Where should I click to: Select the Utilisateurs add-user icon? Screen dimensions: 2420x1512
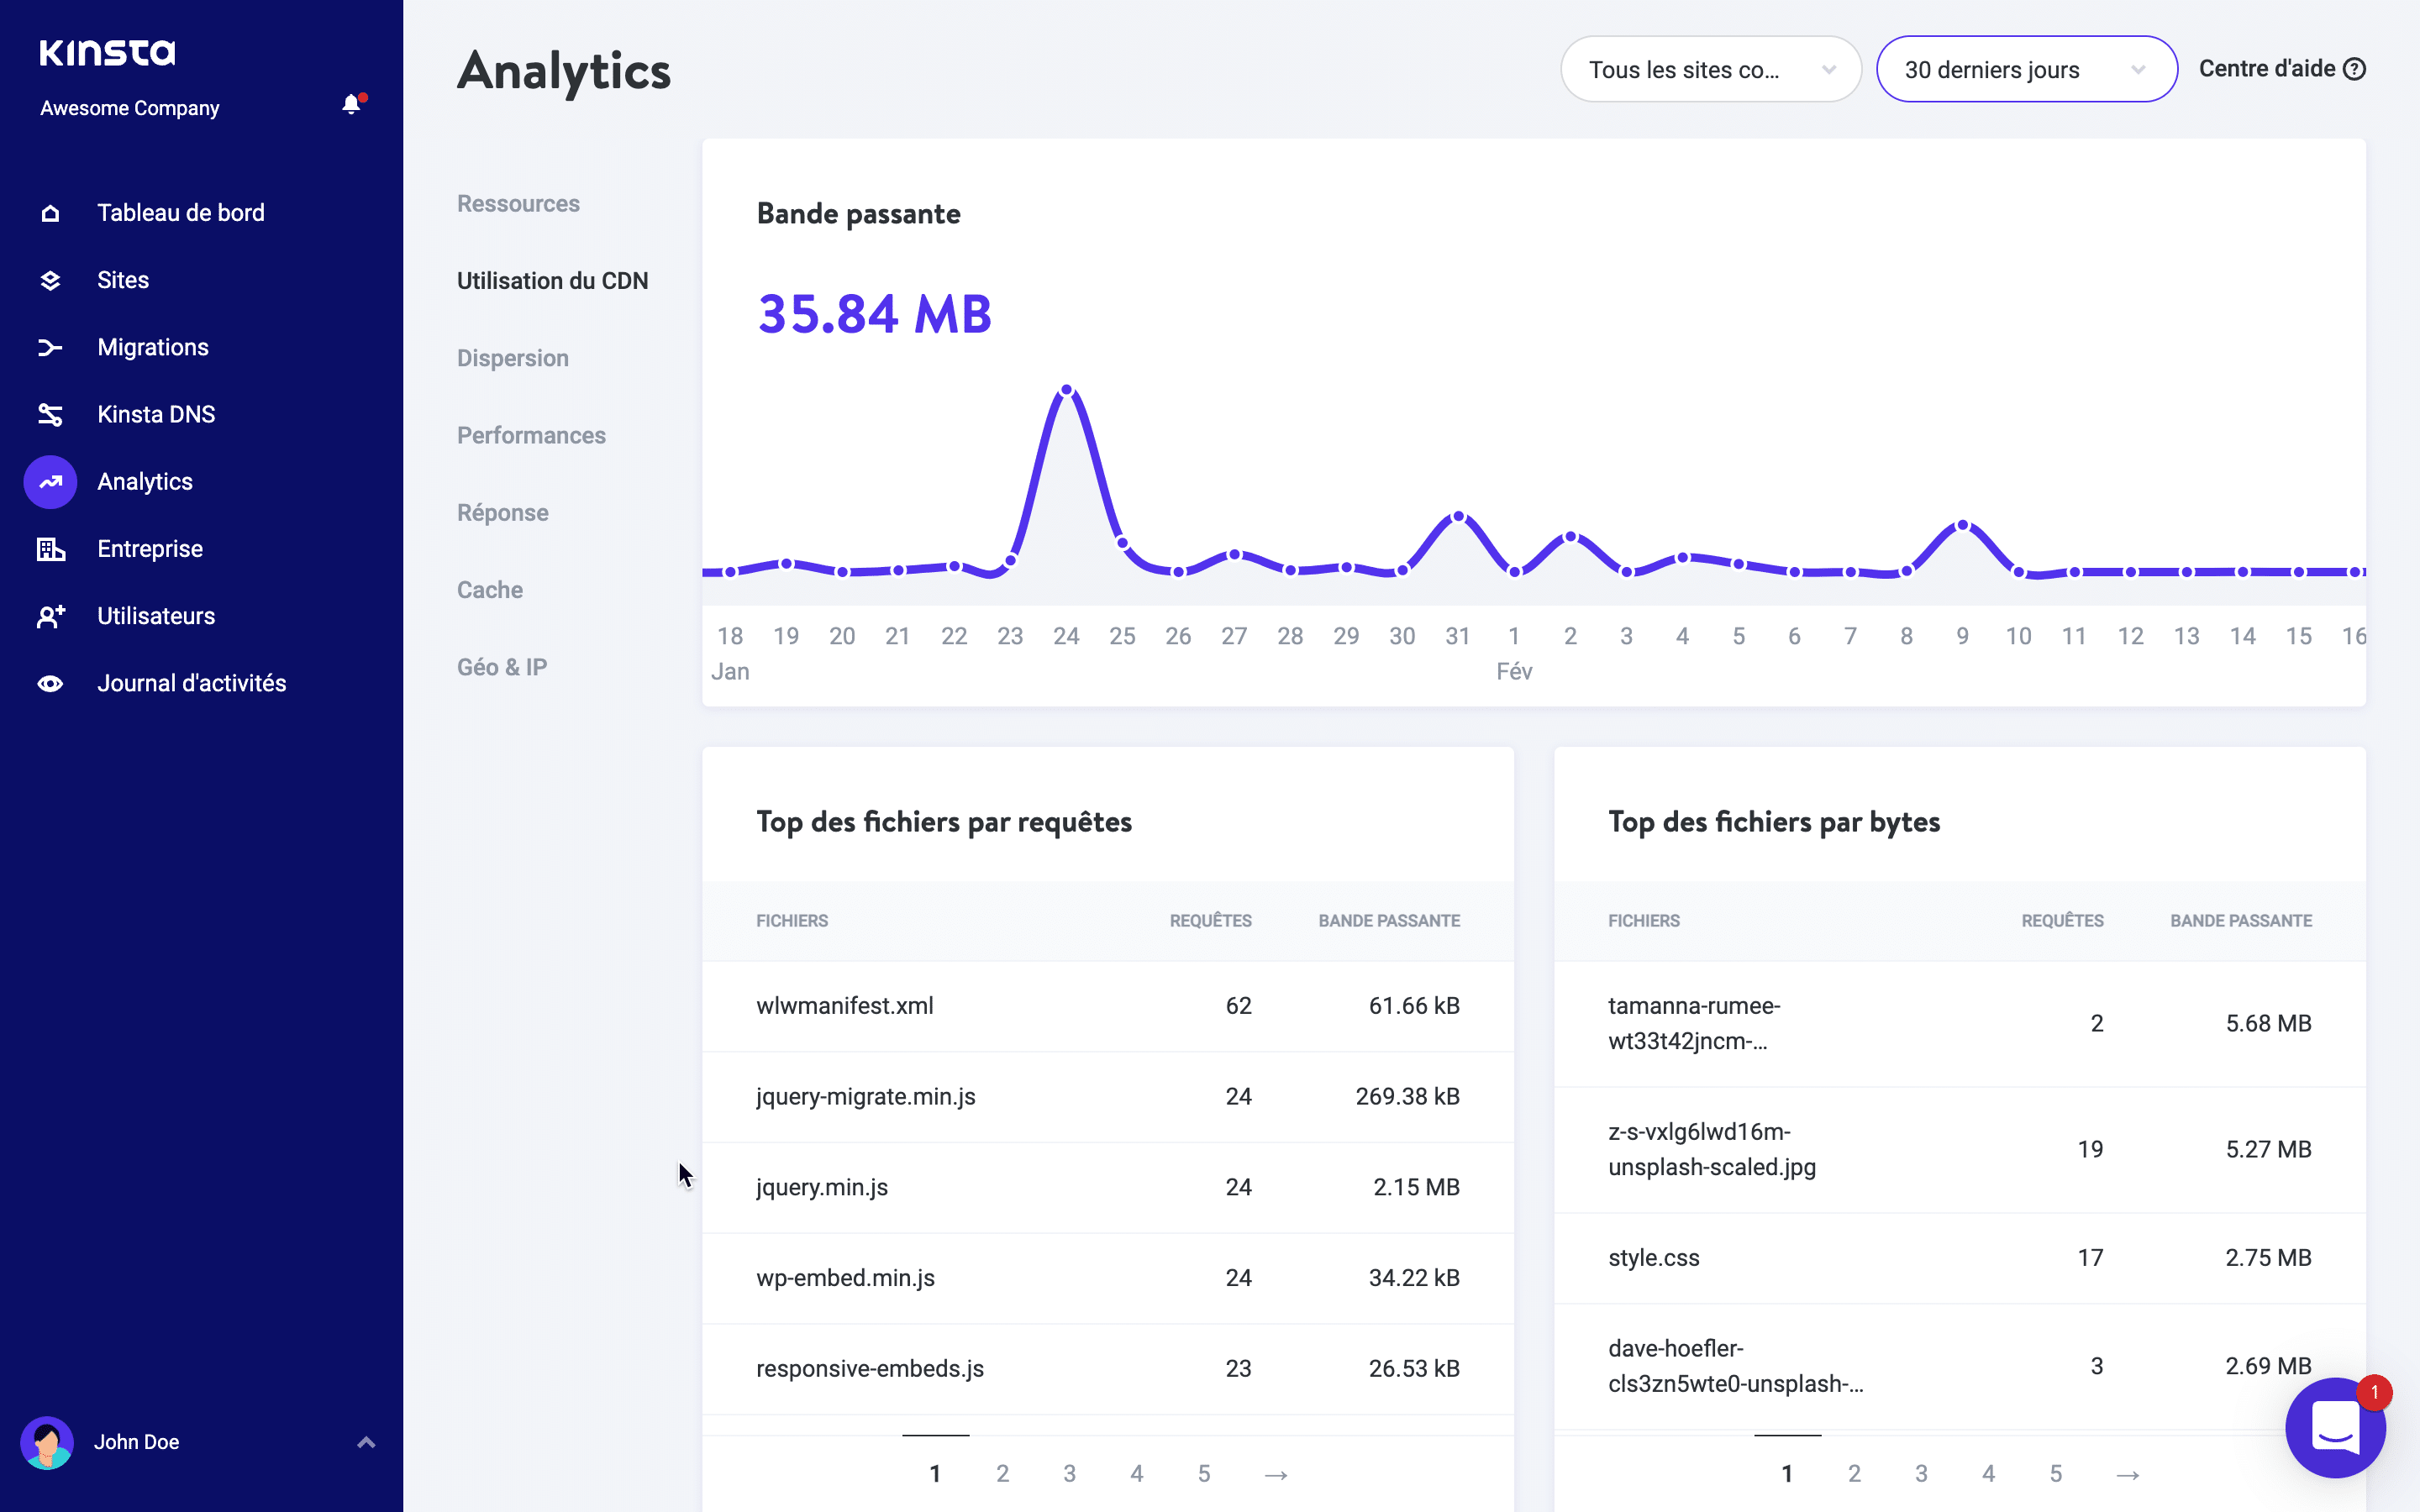(x=50, y=616)
